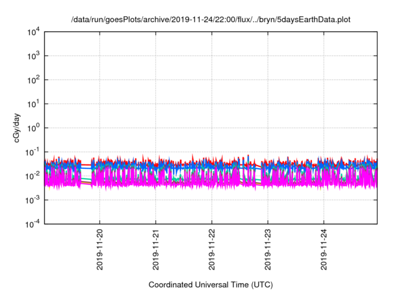The height and width of the screenshot is (291, 416).
Task: Click the 10^1 y-axis tick label
Action: [32, 104]
